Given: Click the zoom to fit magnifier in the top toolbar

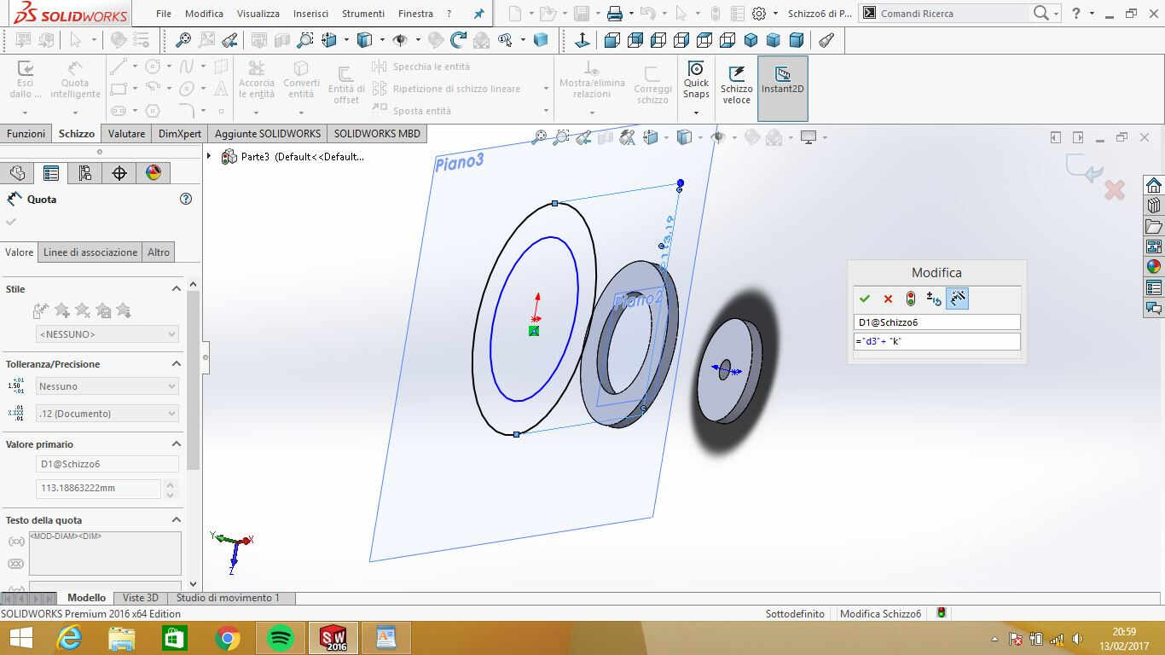Looking at the screenshot, I should click(183, 40).
